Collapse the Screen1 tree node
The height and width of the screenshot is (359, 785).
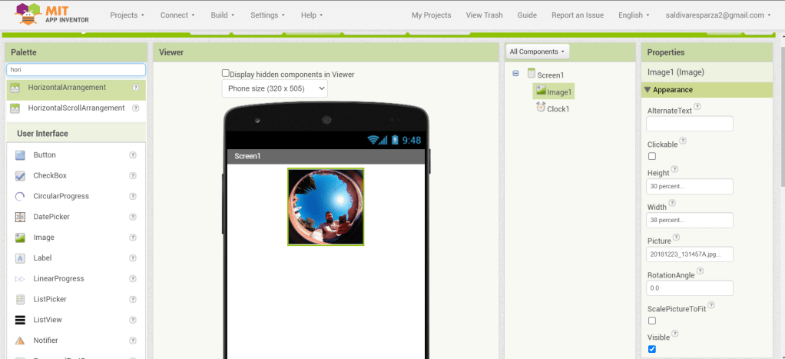515,74
